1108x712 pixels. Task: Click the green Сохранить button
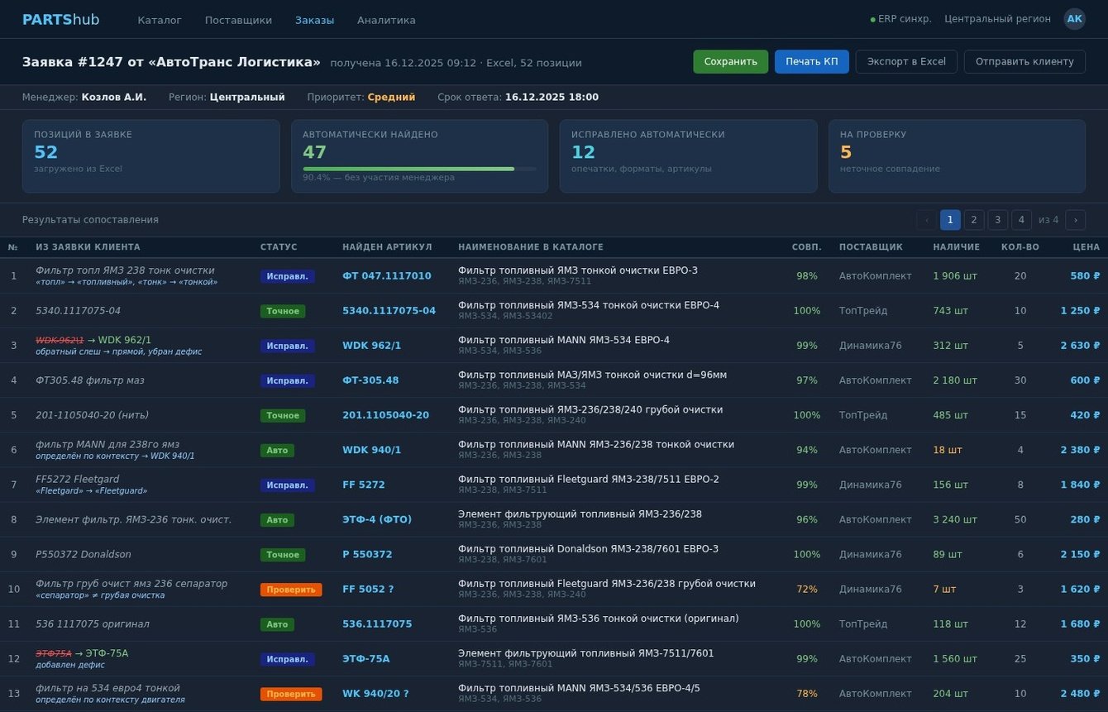[x=730, y=61]
